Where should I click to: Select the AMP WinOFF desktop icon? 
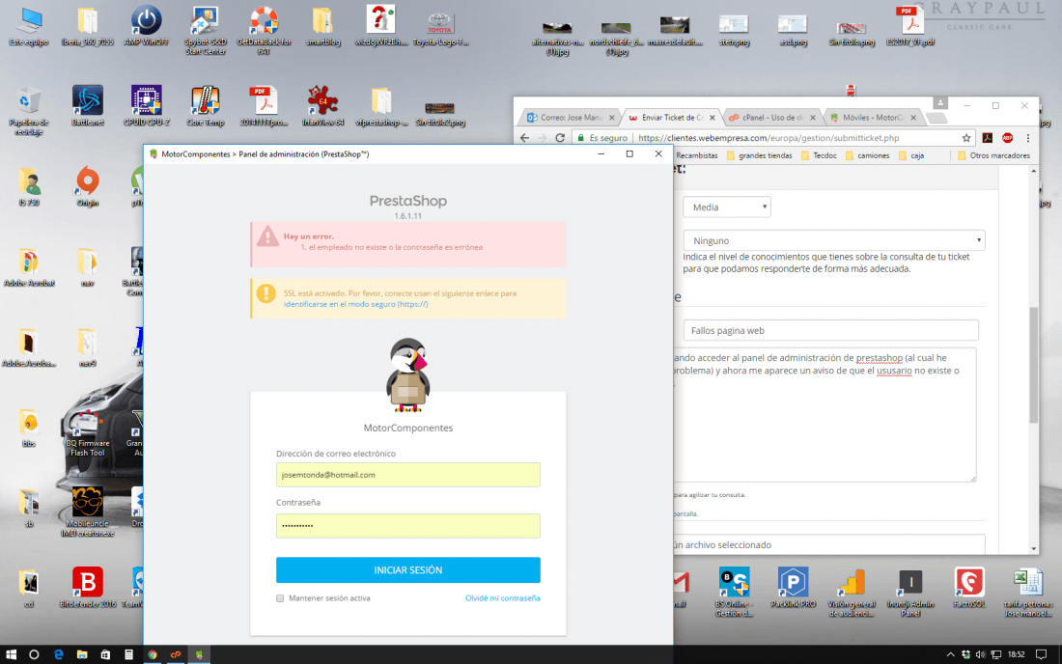pyautogui.click(x=147, y=26)
